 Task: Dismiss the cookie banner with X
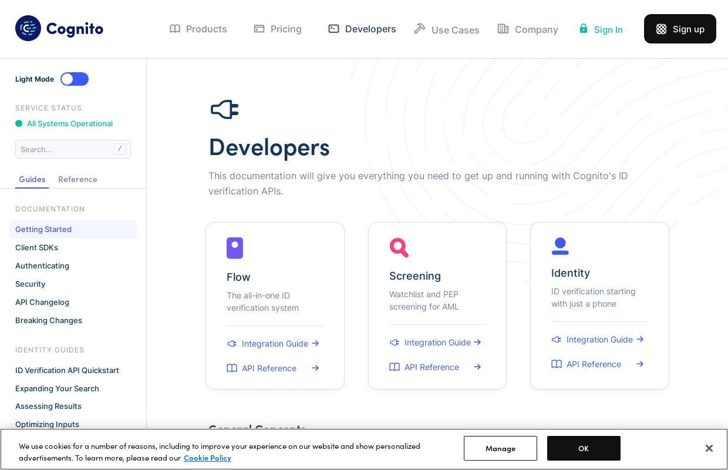pos(709,448)
